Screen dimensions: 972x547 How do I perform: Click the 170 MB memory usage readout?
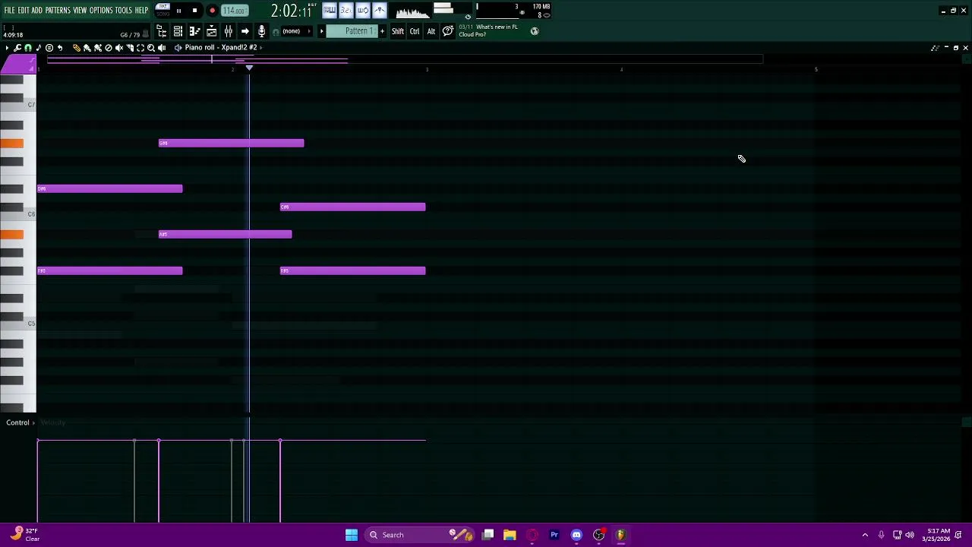tap(541, 7)
